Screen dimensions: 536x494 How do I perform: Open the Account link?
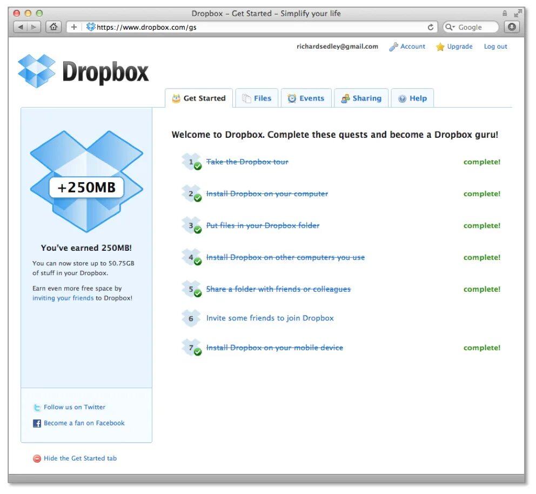[x=413, y=46]
